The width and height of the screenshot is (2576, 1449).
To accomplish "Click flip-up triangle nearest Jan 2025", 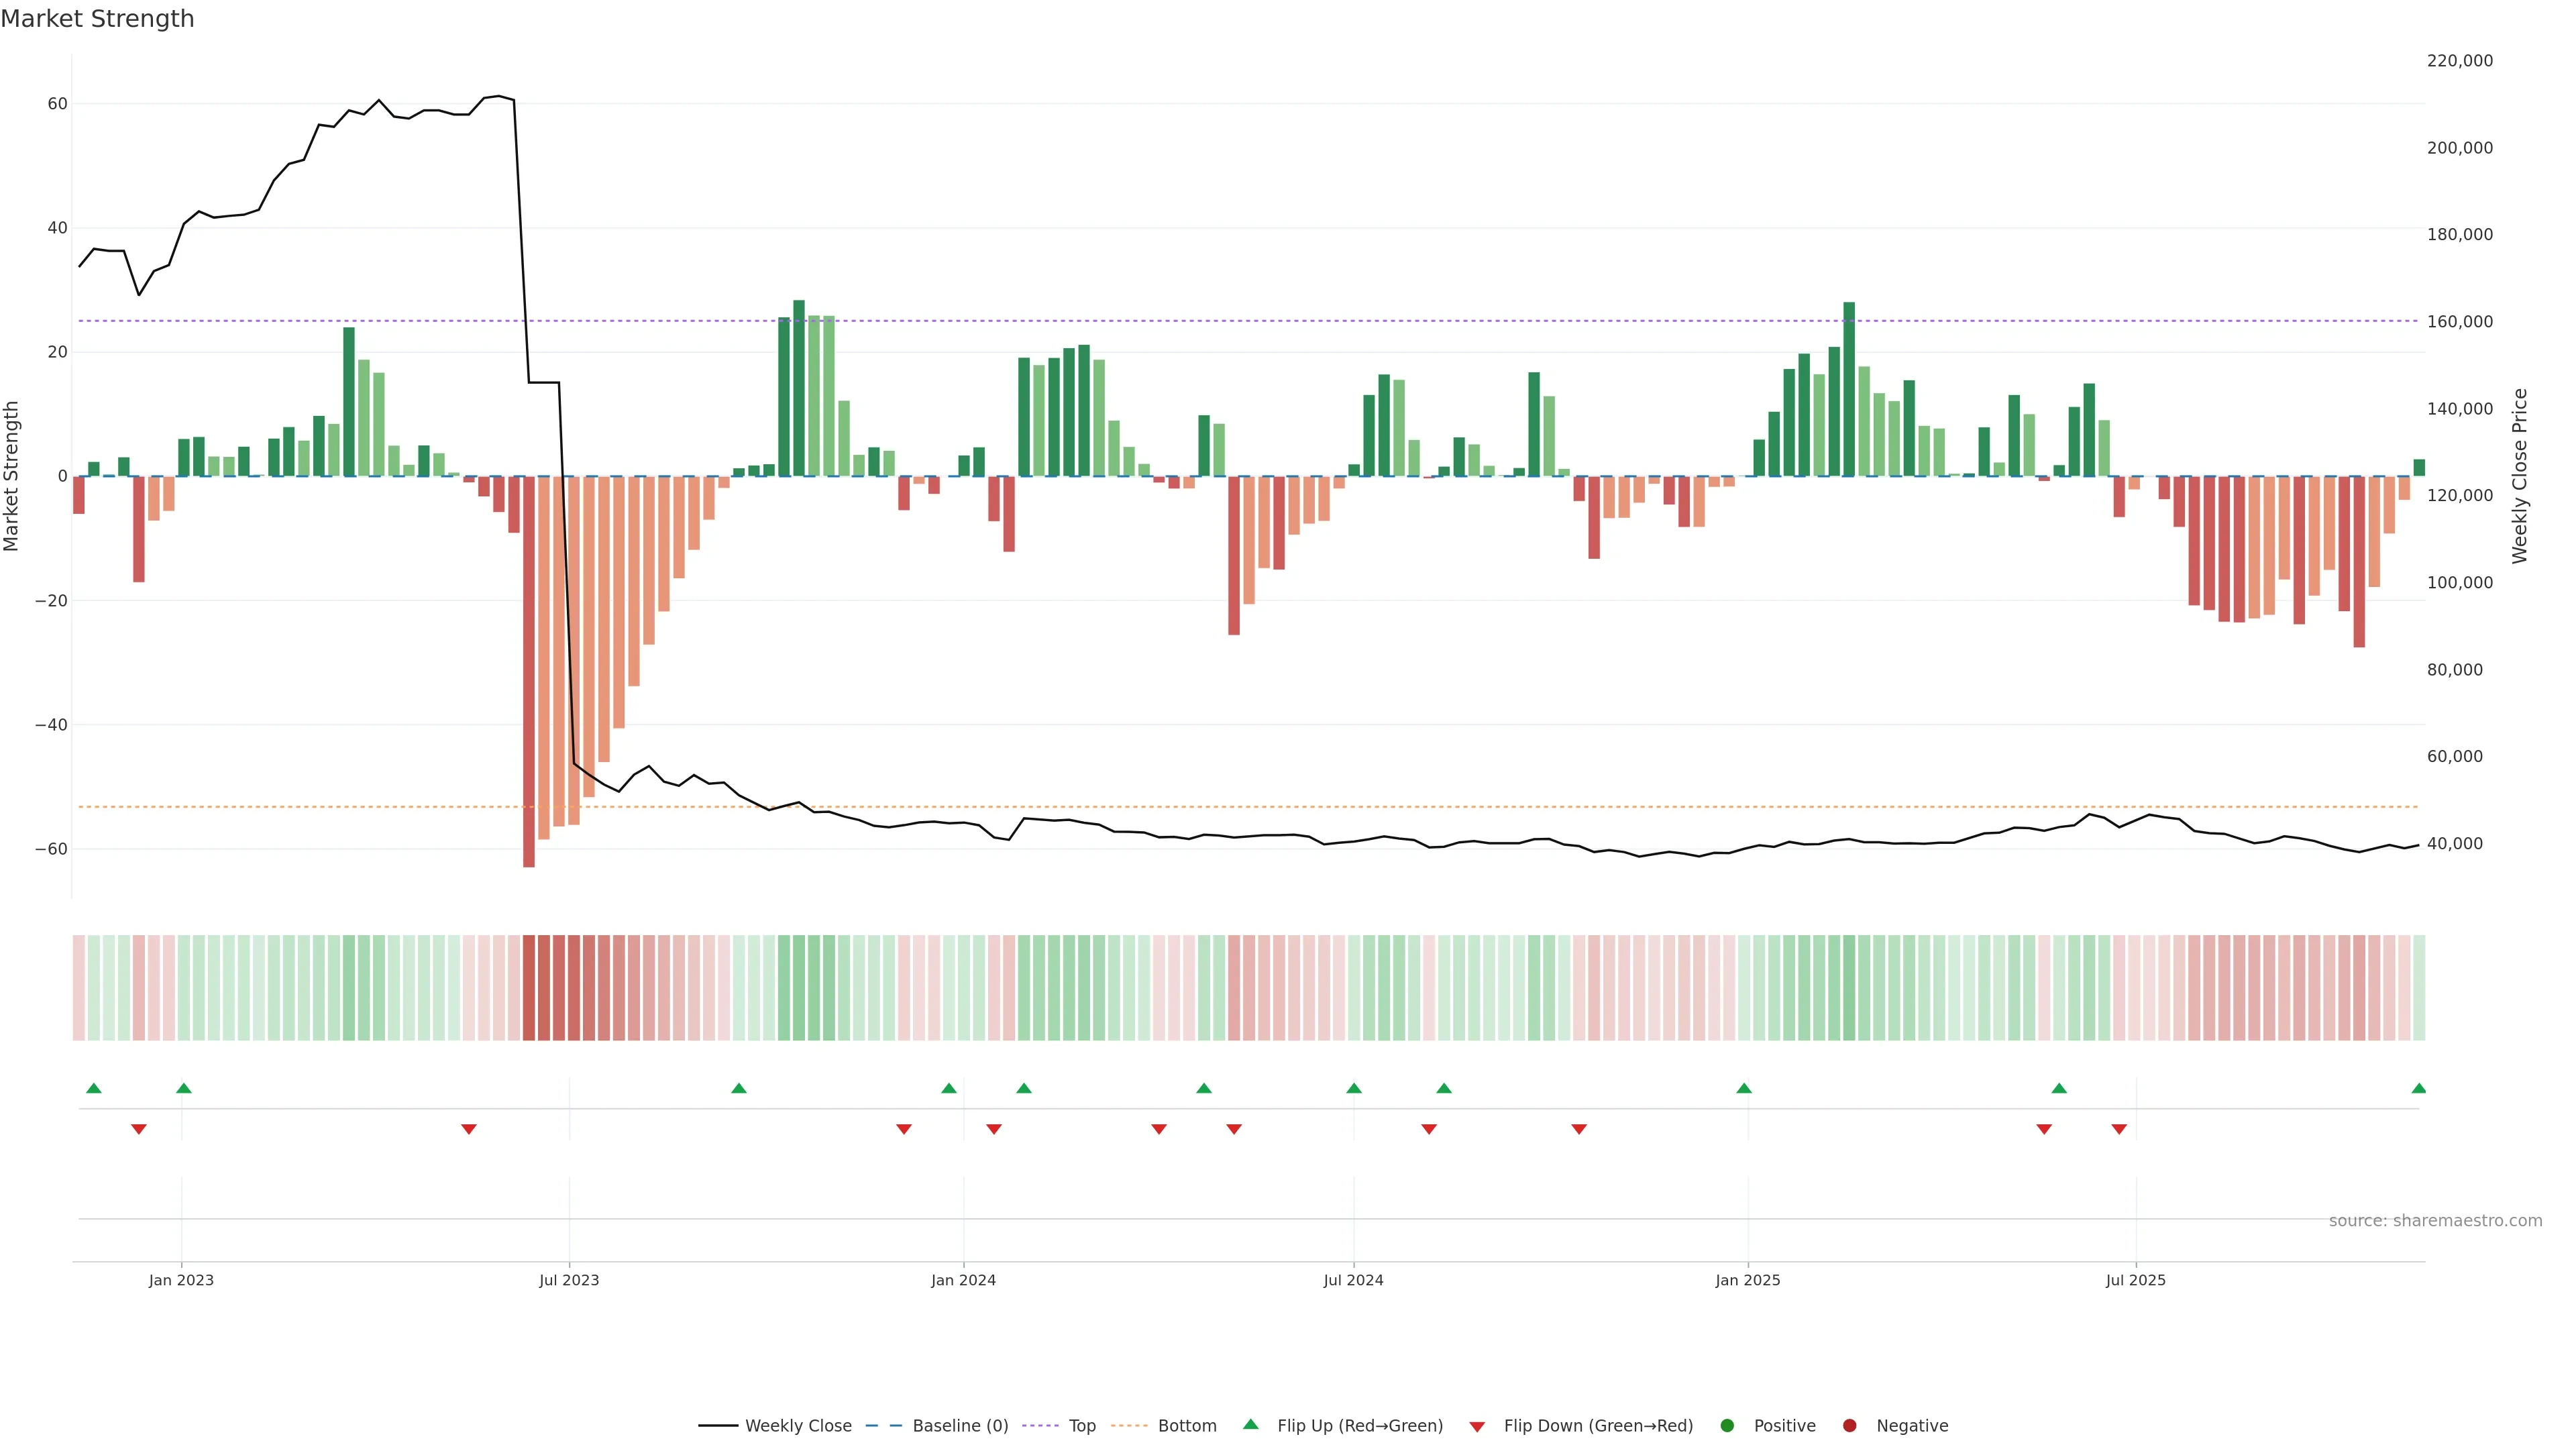I will pyautogui.click(x=1744, y=1088).
